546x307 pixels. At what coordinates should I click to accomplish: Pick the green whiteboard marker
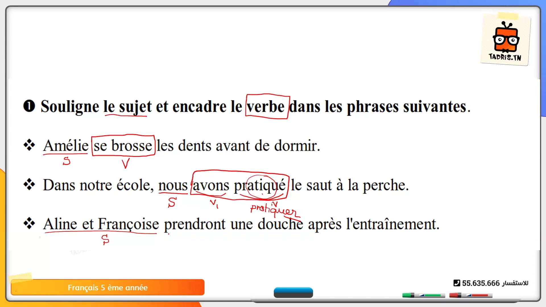tap(423, 295)
